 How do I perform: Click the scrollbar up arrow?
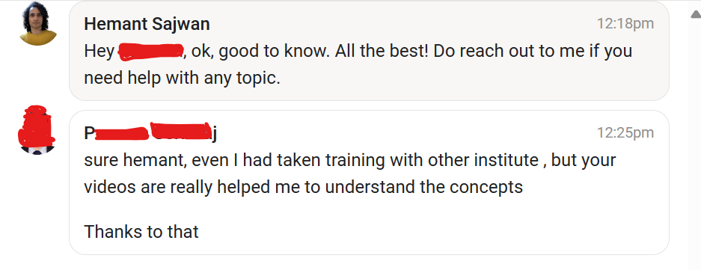[x=695, y=14]
